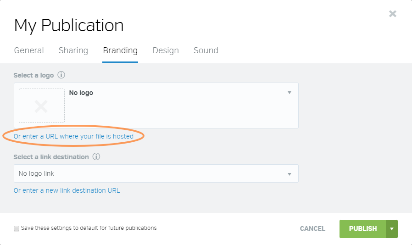412x245 pixels.
Task: Click Or enter a URL where file is hosted
Action: pos(73,136)
